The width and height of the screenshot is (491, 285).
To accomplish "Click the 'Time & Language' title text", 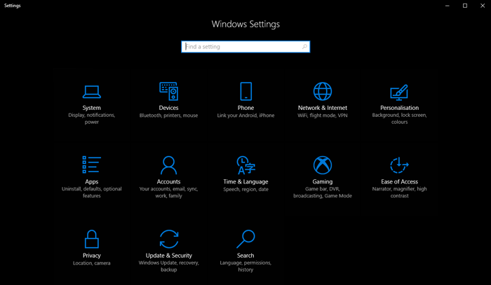I will click(245, 182).
